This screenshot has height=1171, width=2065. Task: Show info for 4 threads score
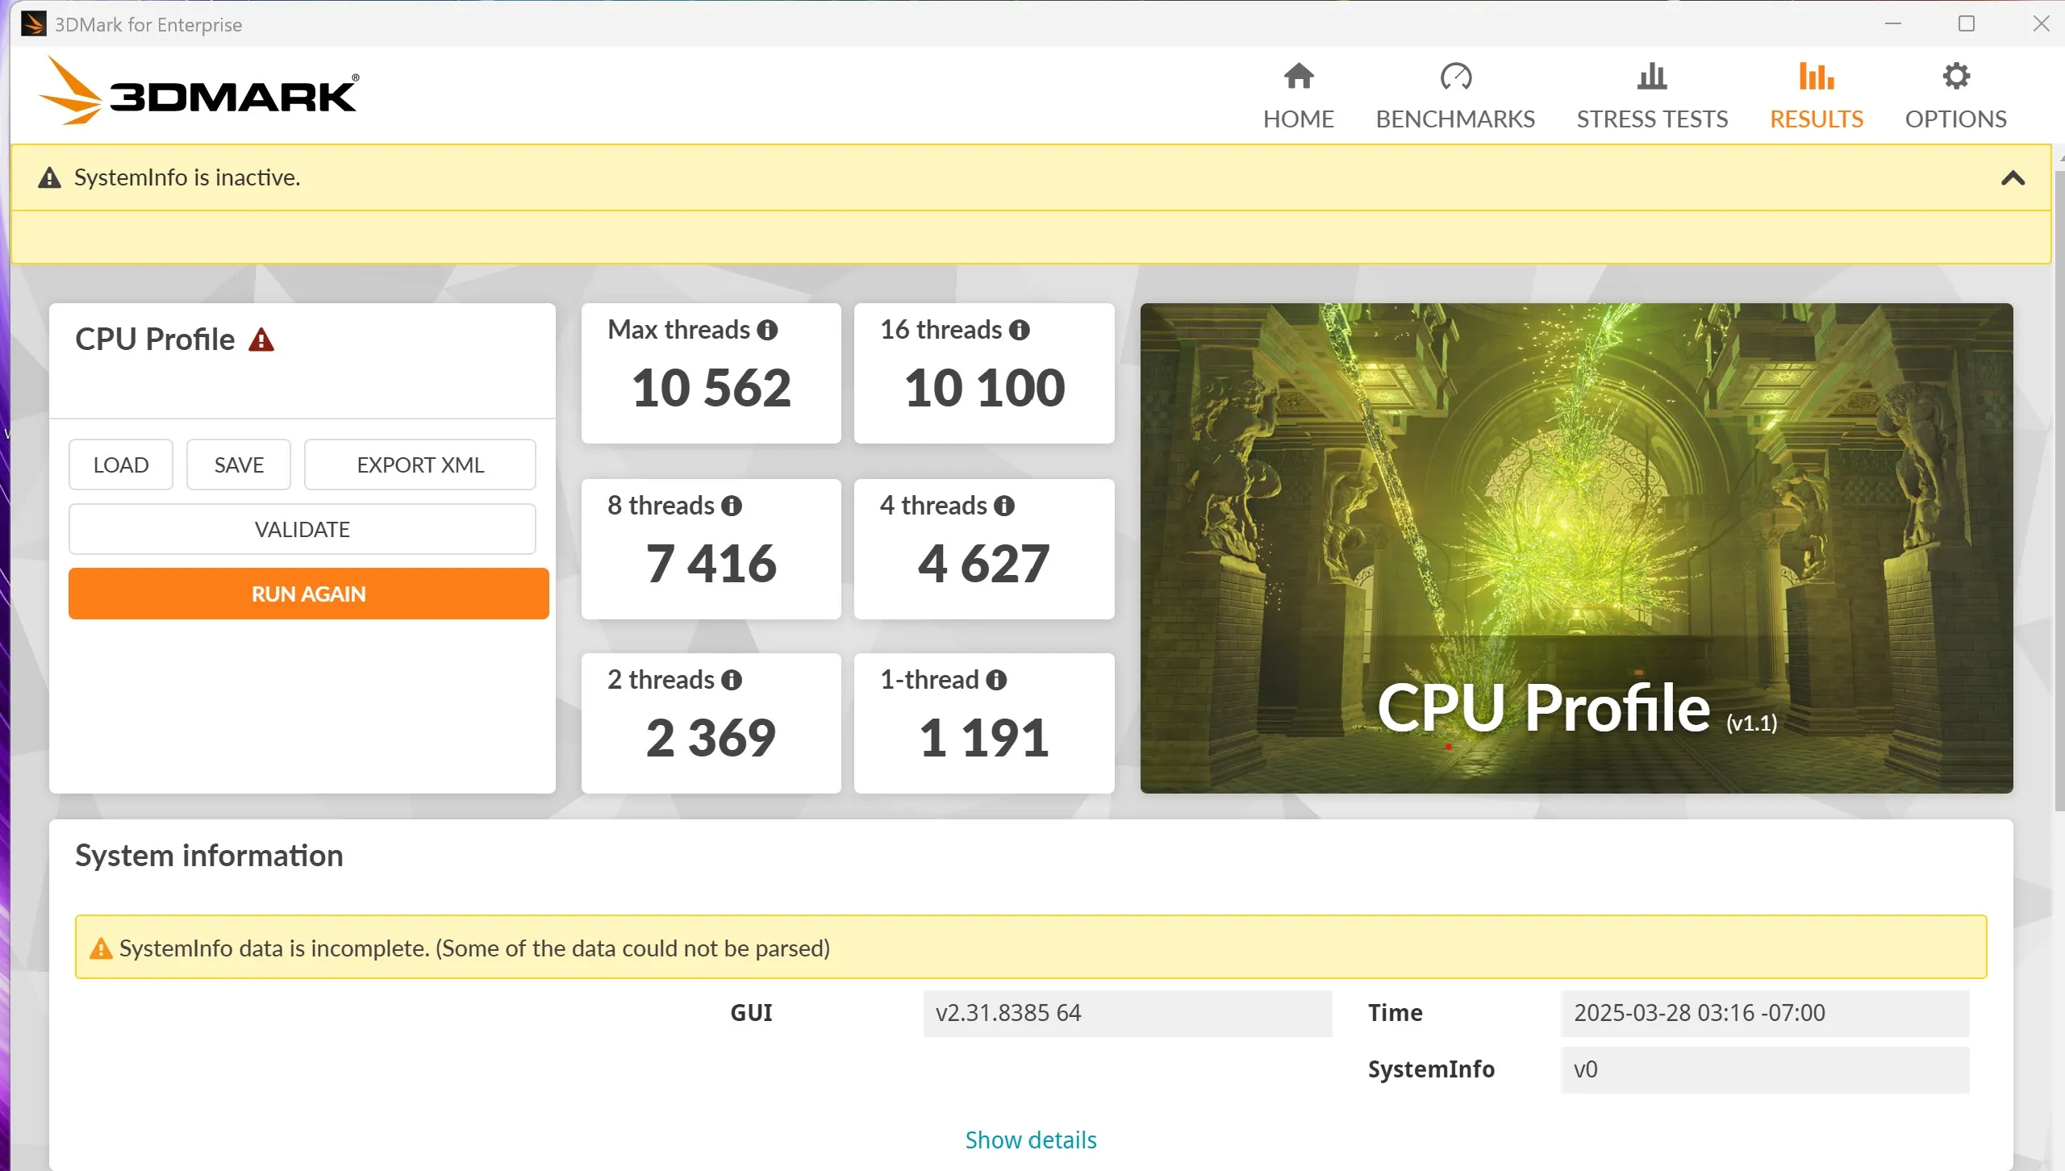(x=1004, y=506)
